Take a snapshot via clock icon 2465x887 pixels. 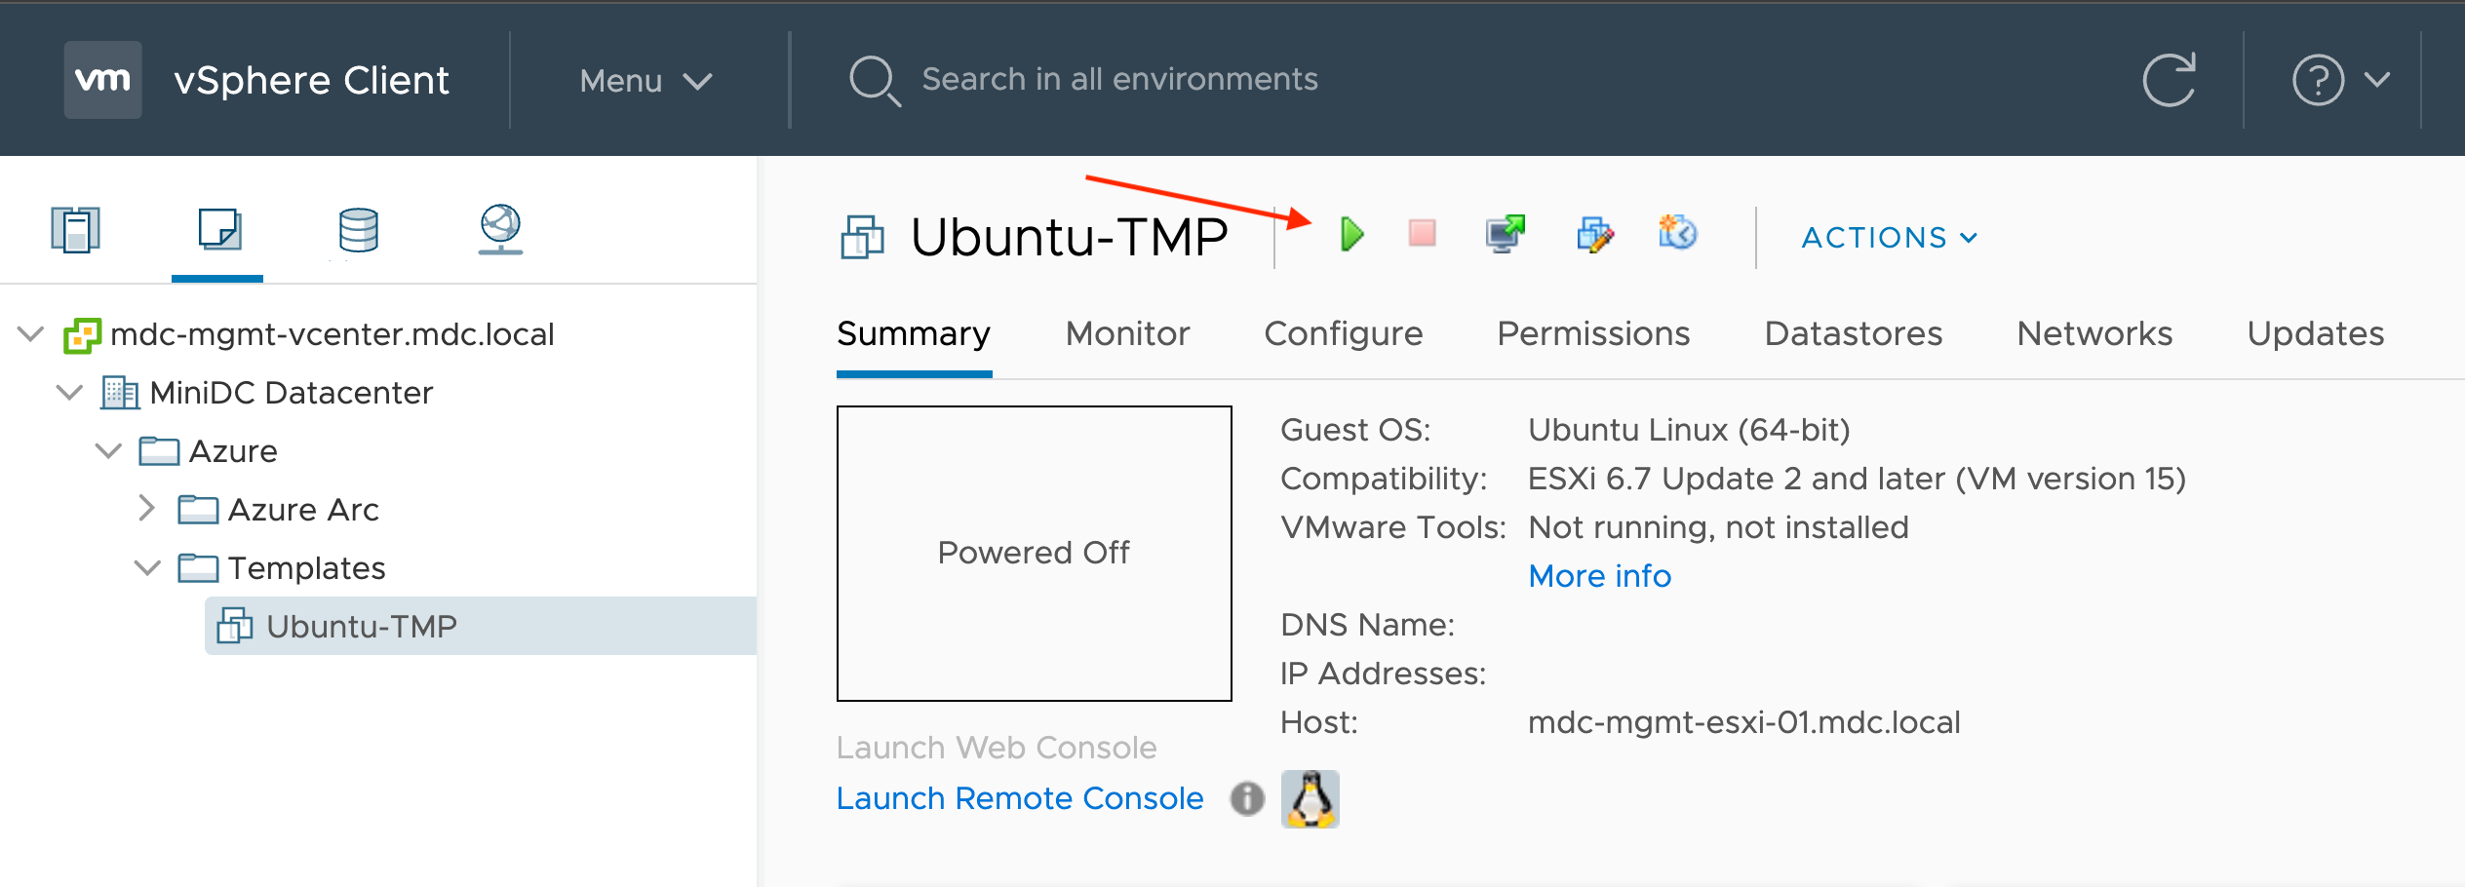pos(1677,233)
